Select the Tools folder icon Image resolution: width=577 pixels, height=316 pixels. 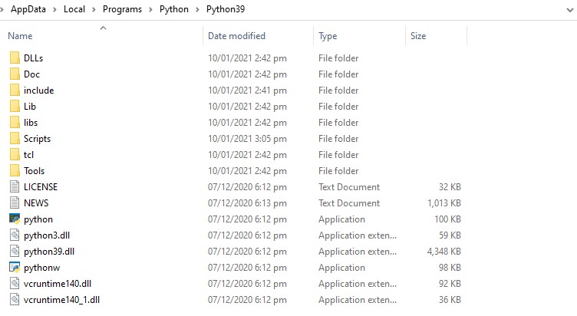click(x=15, y=171)
